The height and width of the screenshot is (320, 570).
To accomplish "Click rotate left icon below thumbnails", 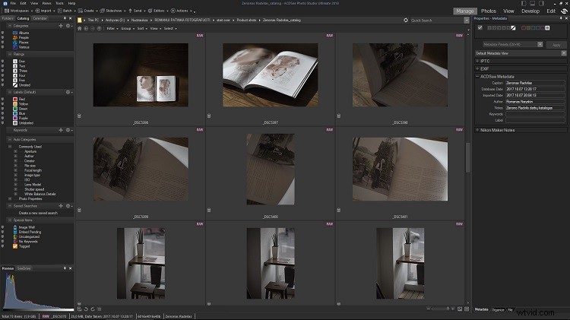I will pyautogui.click(x=86, y=309).
